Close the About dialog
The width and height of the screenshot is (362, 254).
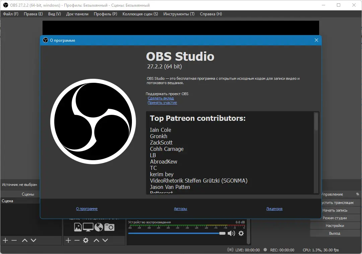[316, 40]
